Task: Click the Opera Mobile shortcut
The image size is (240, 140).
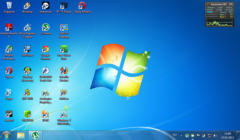Action: [x=82, y=6]
